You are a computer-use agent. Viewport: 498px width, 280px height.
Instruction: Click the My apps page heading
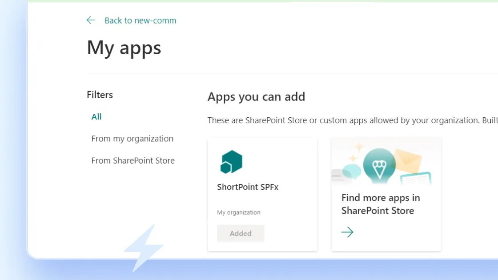pos(124,48)
